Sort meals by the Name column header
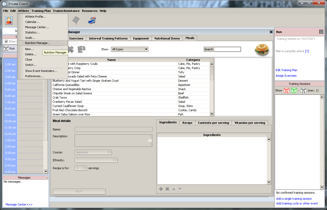The image size is (327, 210). 114,60
